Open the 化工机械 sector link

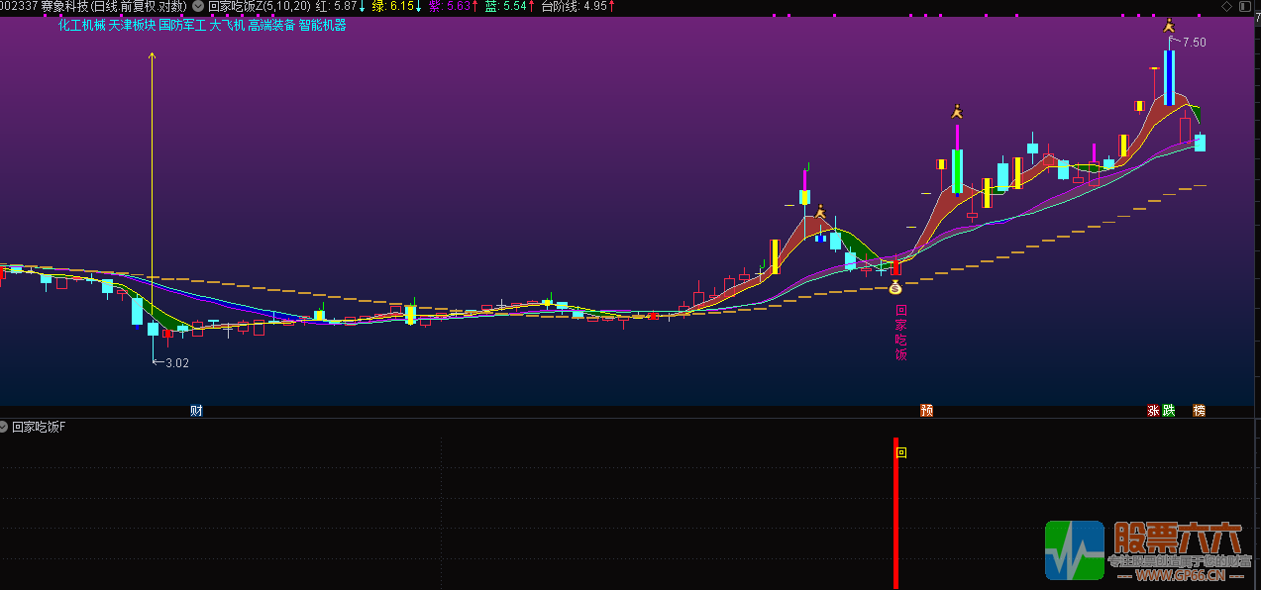pos(82,25)
